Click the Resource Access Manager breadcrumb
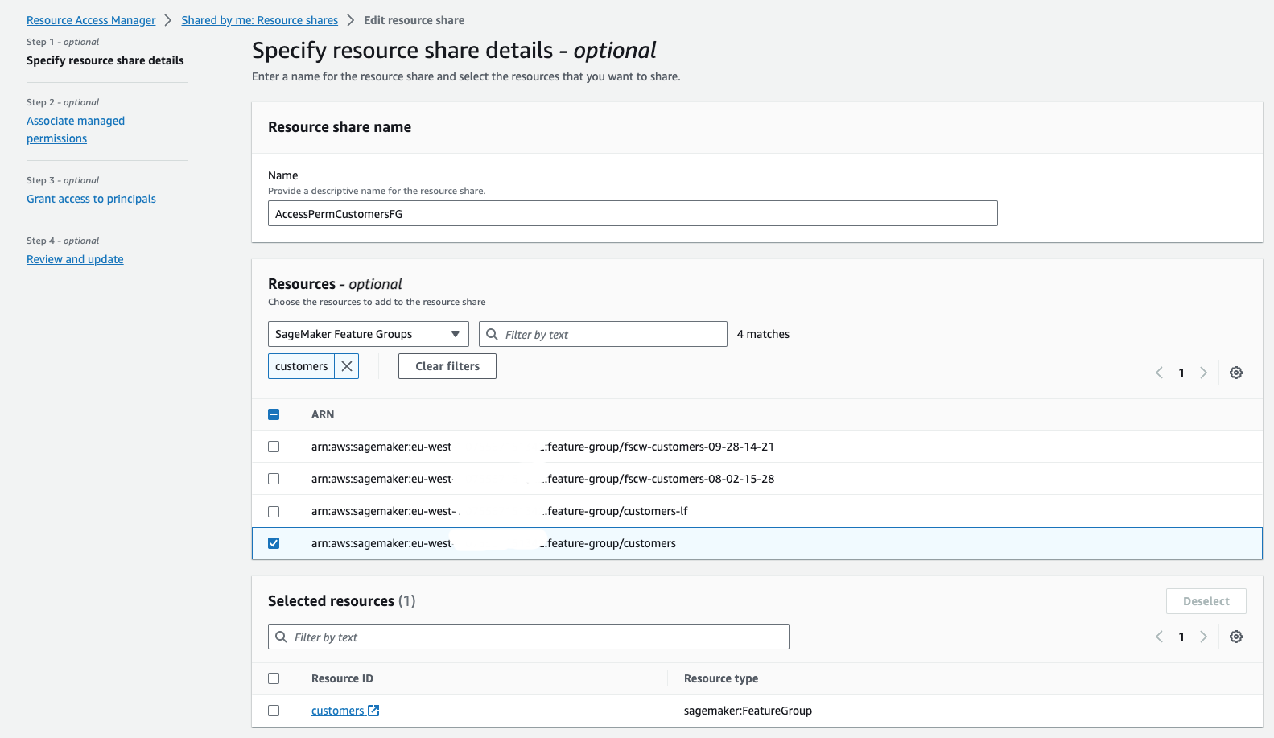Screen dimensions: 1274x738 [91, 20]
